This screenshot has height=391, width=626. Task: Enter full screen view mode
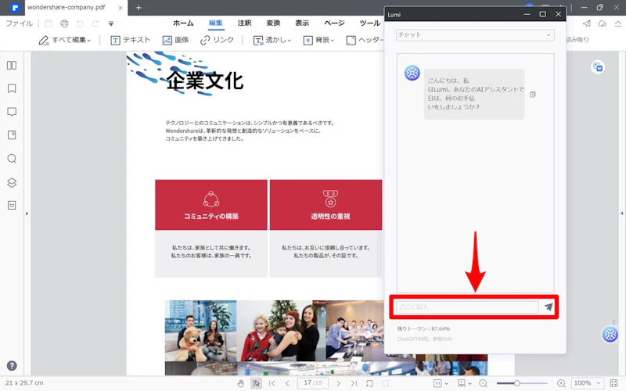tap(614, 383)
